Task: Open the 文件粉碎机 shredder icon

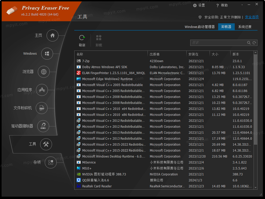Action: (42, 108)
